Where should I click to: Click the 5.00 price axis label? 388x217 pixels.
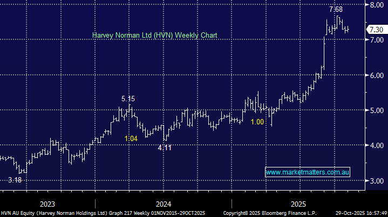point(374,110)
